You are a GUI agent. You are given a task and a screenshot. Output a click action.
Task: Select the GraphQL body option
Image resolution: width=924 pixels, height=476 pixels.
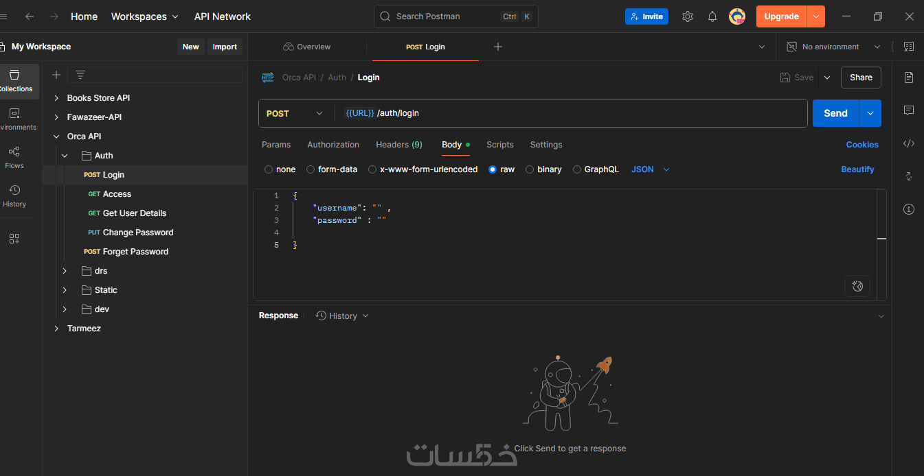(x=577, y=169)
